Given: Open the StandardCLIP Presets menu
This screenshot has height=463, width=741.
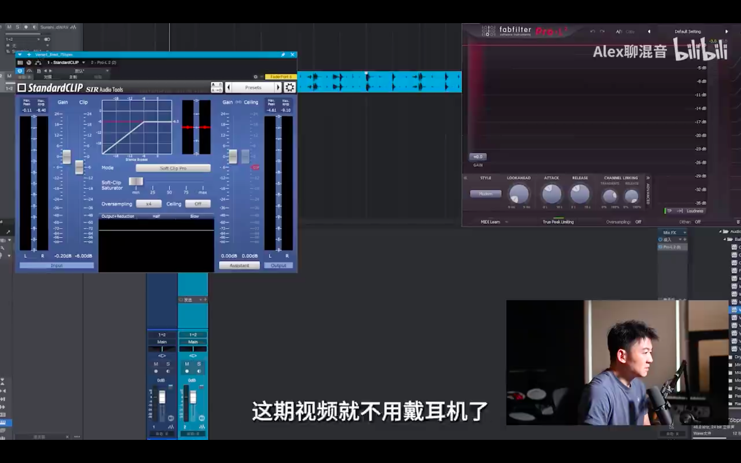Looking at the screenshot, I should click(253, 87).
